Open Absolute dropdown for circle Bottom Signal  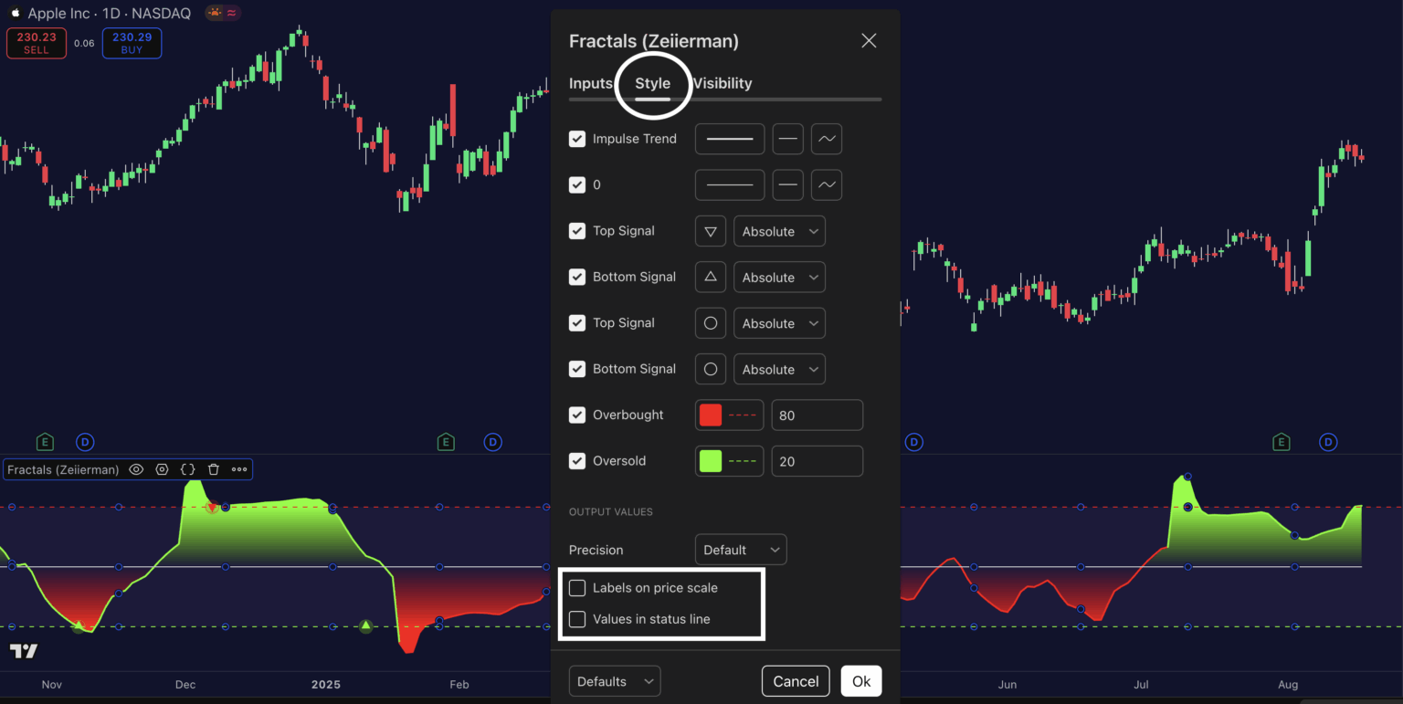[x=779, y=369]
